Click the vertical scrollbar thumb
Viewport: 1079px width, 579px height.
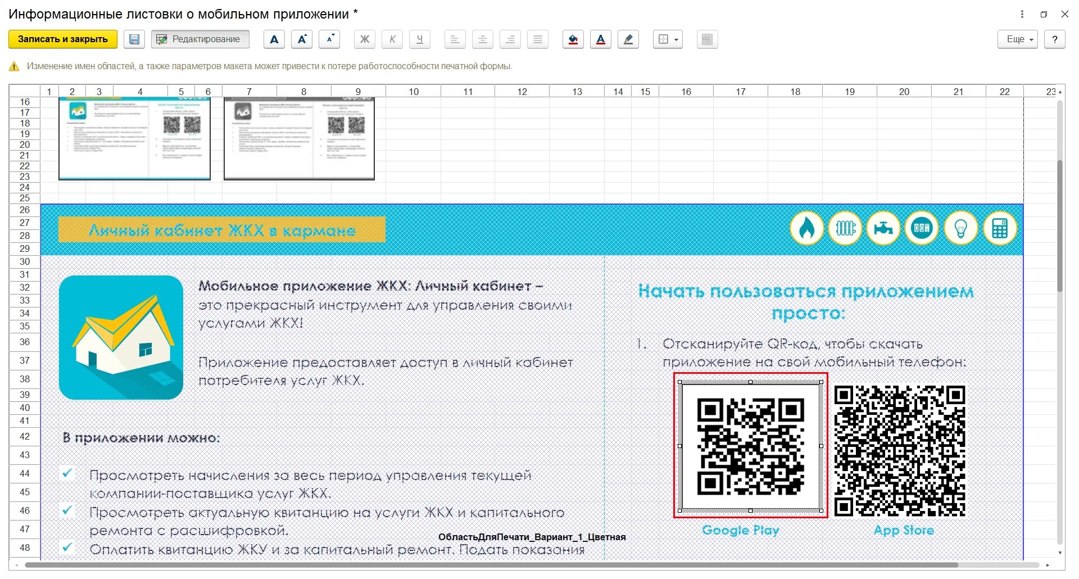(x=1060, y=226)
